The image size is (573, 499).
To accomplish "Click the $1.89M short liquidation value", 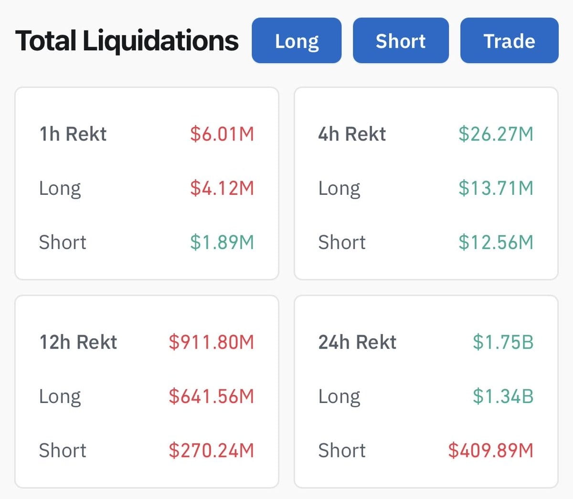I will click(222, 242).
